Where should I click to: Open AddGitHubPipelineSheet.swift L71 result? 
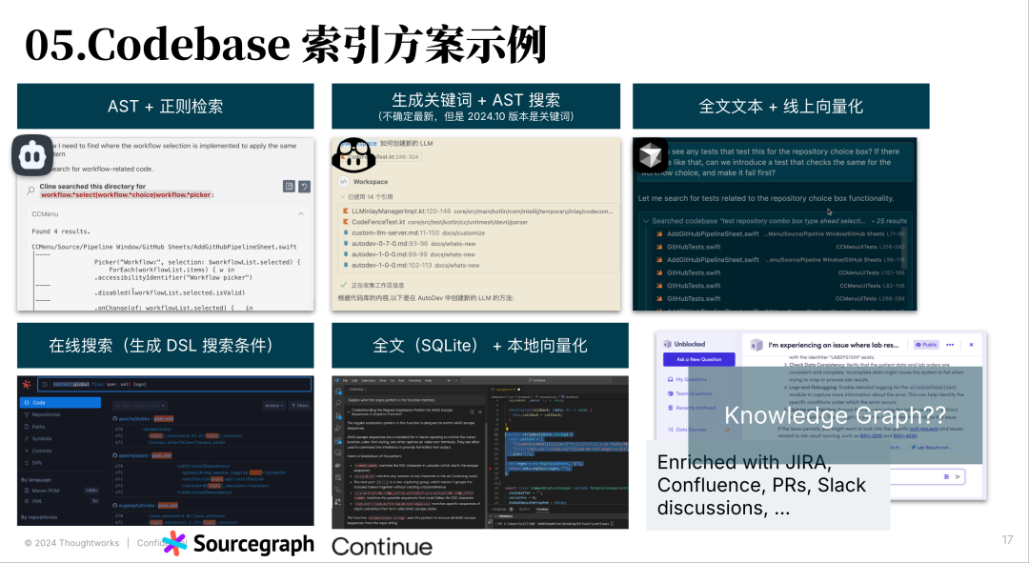tap(780, 233)
